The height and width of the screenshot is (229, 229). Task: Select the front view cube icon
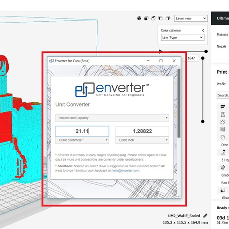[x=146, y=18]
